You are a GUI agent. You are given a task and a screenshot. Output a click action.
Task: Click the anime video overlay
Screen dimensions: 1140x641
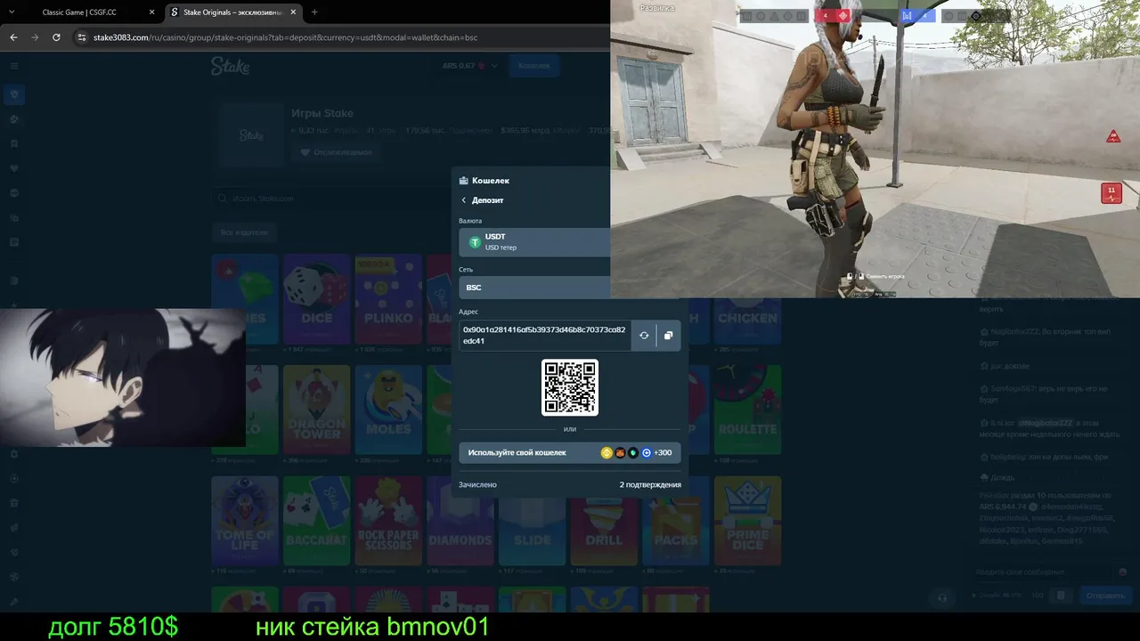coord(122,377)
